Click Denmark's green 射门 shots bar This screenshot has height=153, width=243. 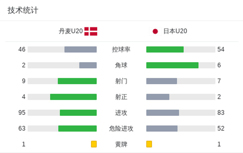77,81
